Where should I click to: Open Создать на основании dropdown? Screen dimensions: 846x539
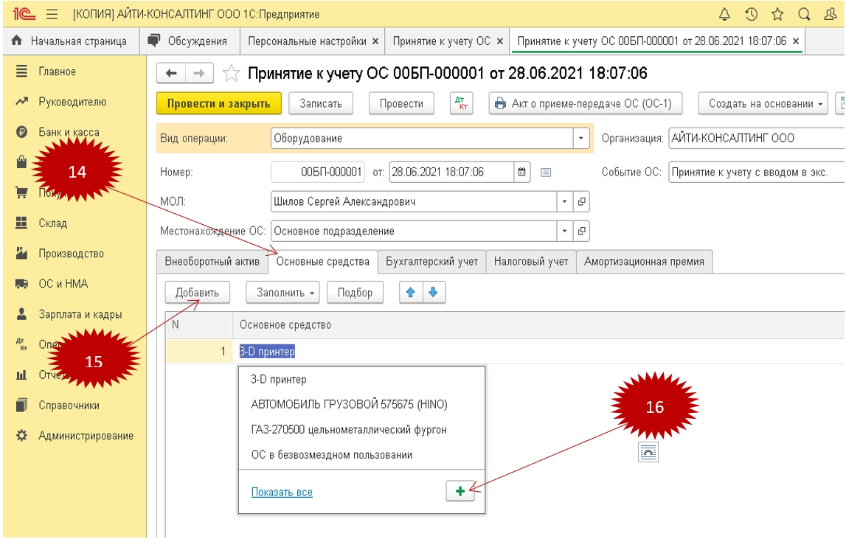pyautogui.click(x=763, y=103)
